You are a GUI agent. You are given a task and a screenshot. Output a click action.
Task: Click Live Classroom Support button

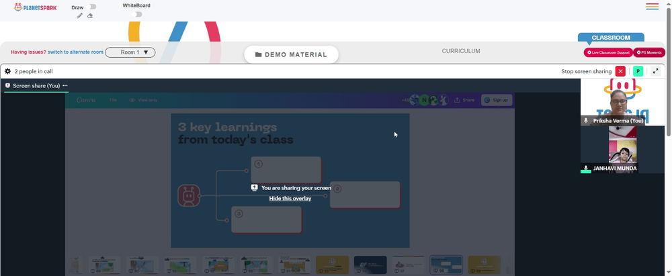click(x=608, y=52)
